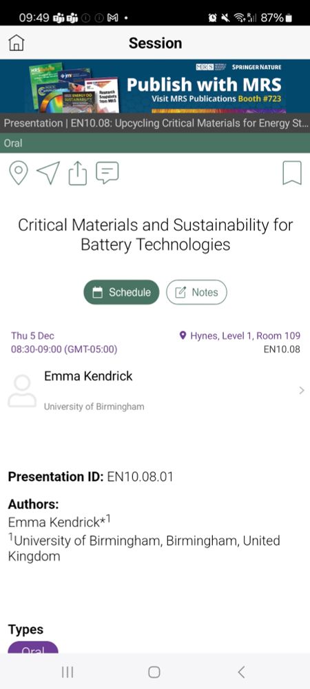Tap the Emma Kendrick name text
The height and width of the screenshot is (689, 310).
click(x=88, y=376)
